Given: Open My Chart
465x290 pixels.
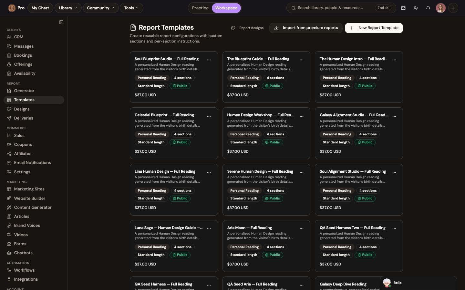Looking at the screenshot, I should (40, 8).
